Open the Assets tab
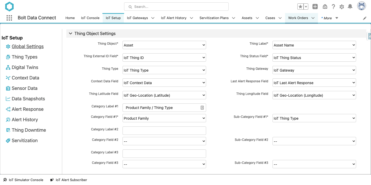 247,18
